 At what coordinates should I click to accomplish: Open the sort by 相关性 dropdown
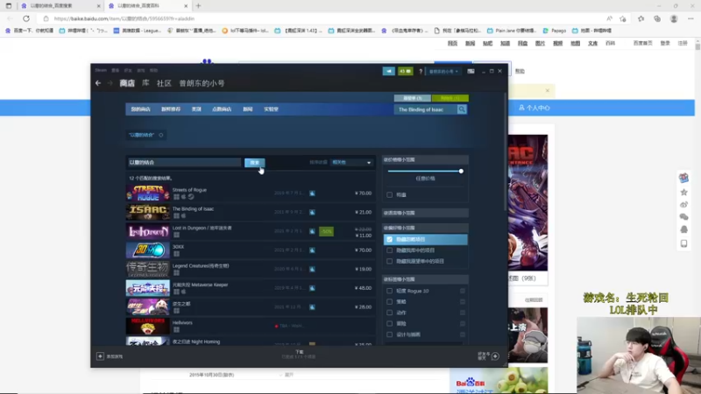click(351, 163)
